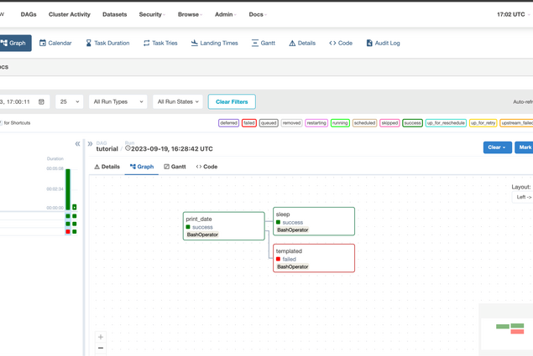Toggle the success state legend badge
The height and width of the screenshot is (356, 533).
pos(412,123)
